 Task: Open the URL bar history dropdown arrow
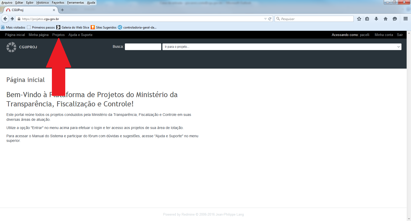[265, 19]
